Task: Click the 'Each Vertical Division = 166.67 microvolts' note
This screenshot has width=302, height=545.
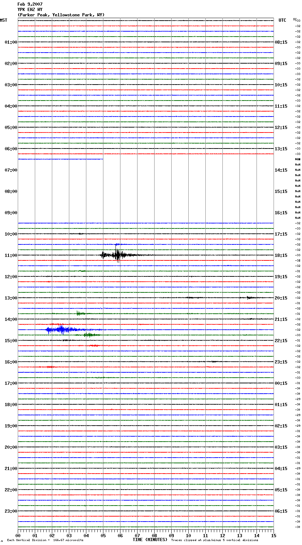Action: 45,540
